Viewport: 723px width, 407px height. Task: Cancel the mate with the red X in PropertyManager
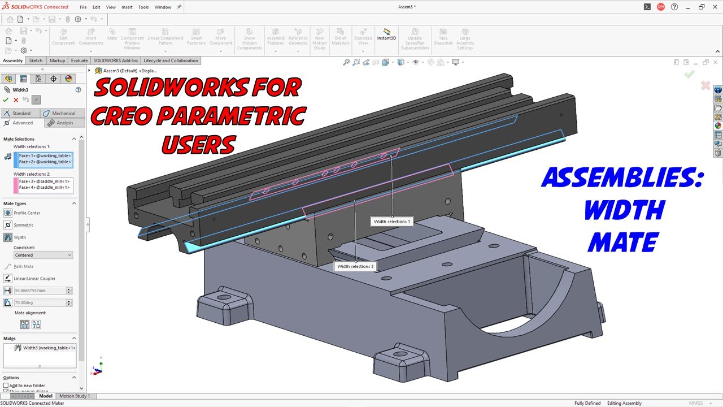click(16, 100)
